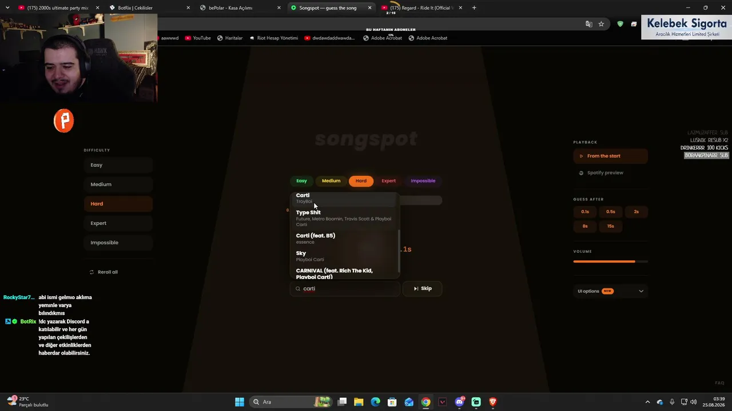The height and width of the screenshot is (411, 732).
Task: Open the Valorant taskbar icon
Action: [443, 402]
